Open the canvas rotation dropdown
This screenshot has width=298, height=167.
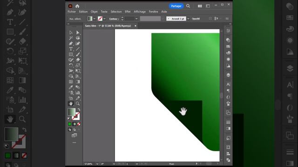pos(114,164)
